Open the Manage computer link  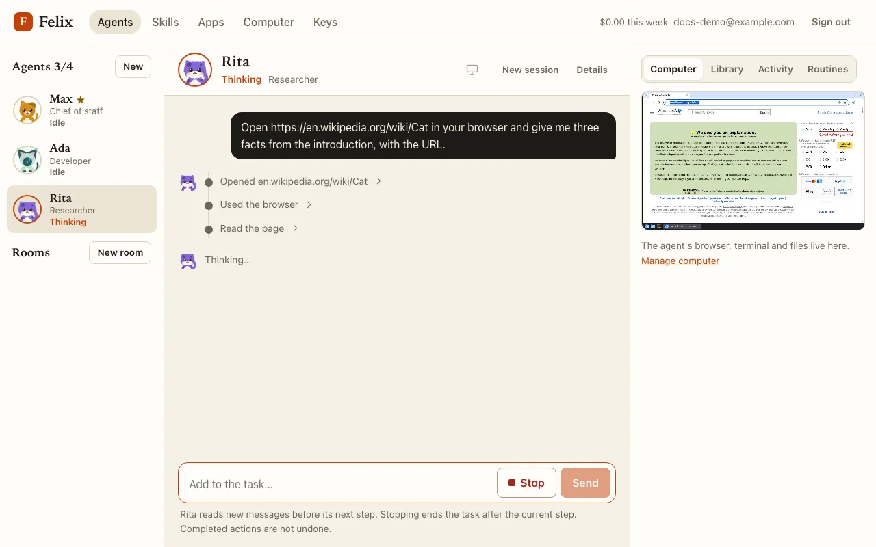[680, 261]
